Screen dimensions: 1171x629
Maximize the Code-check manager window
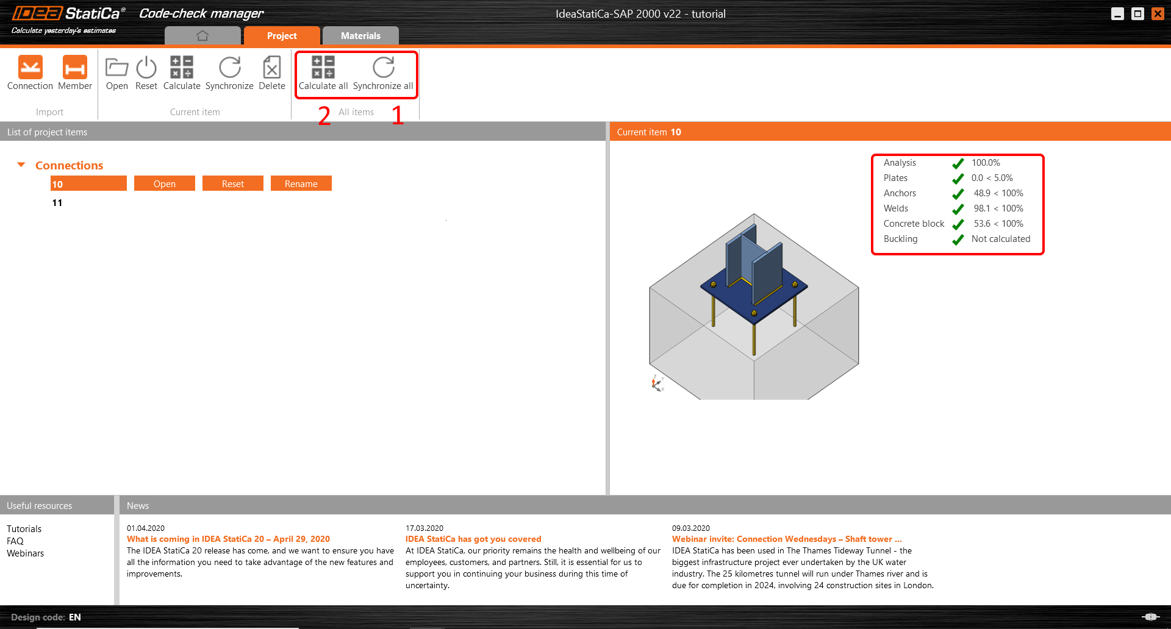[x=1137, y=13]
